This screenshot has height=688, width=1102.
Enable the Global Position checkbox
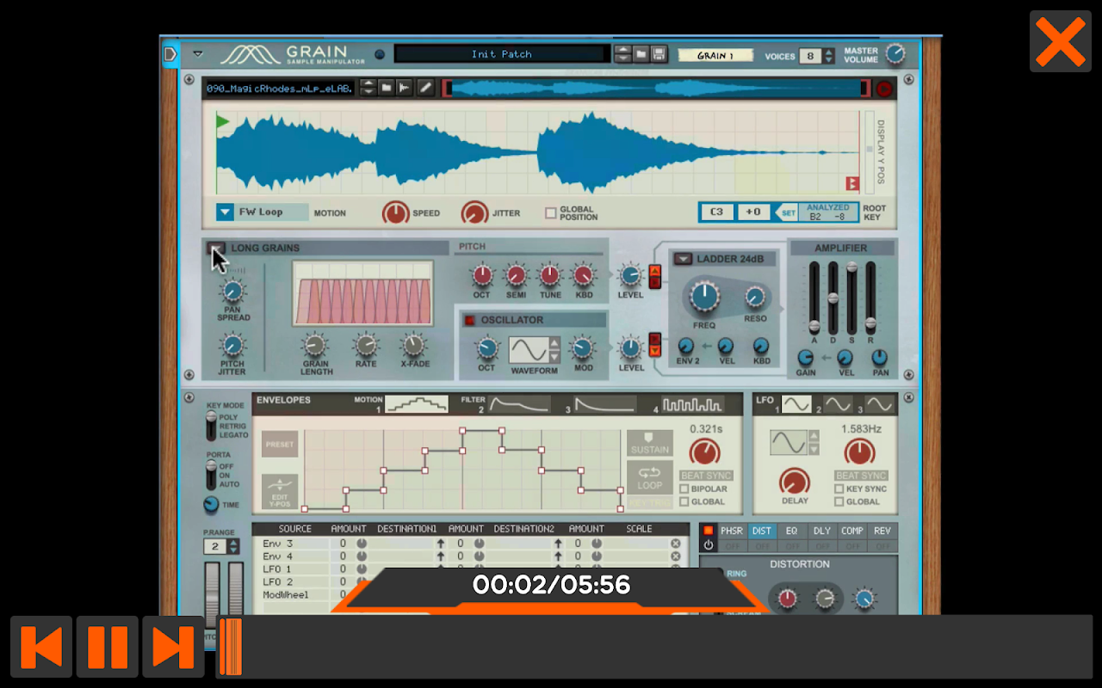pos(551,212)
